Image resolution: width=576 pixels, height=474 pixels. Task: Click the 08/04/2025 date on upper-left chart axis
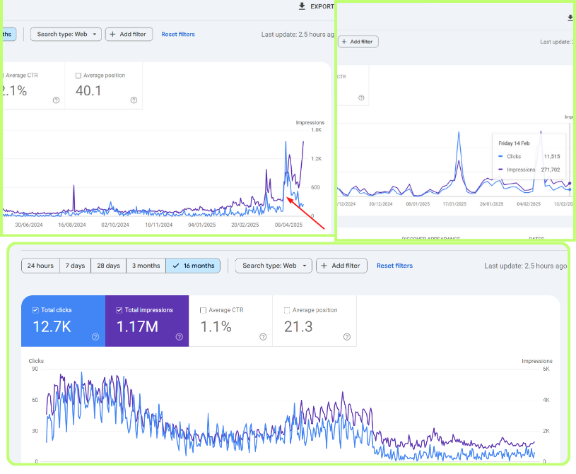click(x=289, y=225)
